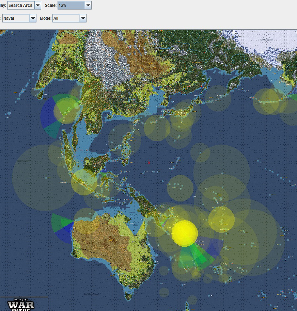The image size is (297, 311).
Task: Open the Search Arcs display dropdown arrow
Action: pyautogui.click(x=38, y=5)
